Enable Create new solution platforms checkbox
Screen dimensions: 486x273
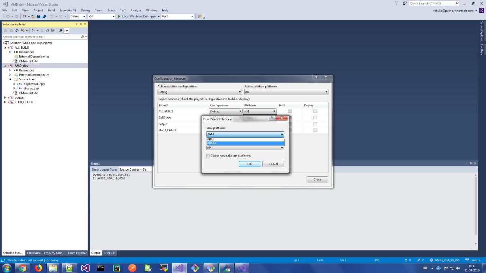(x=208, y=156)
